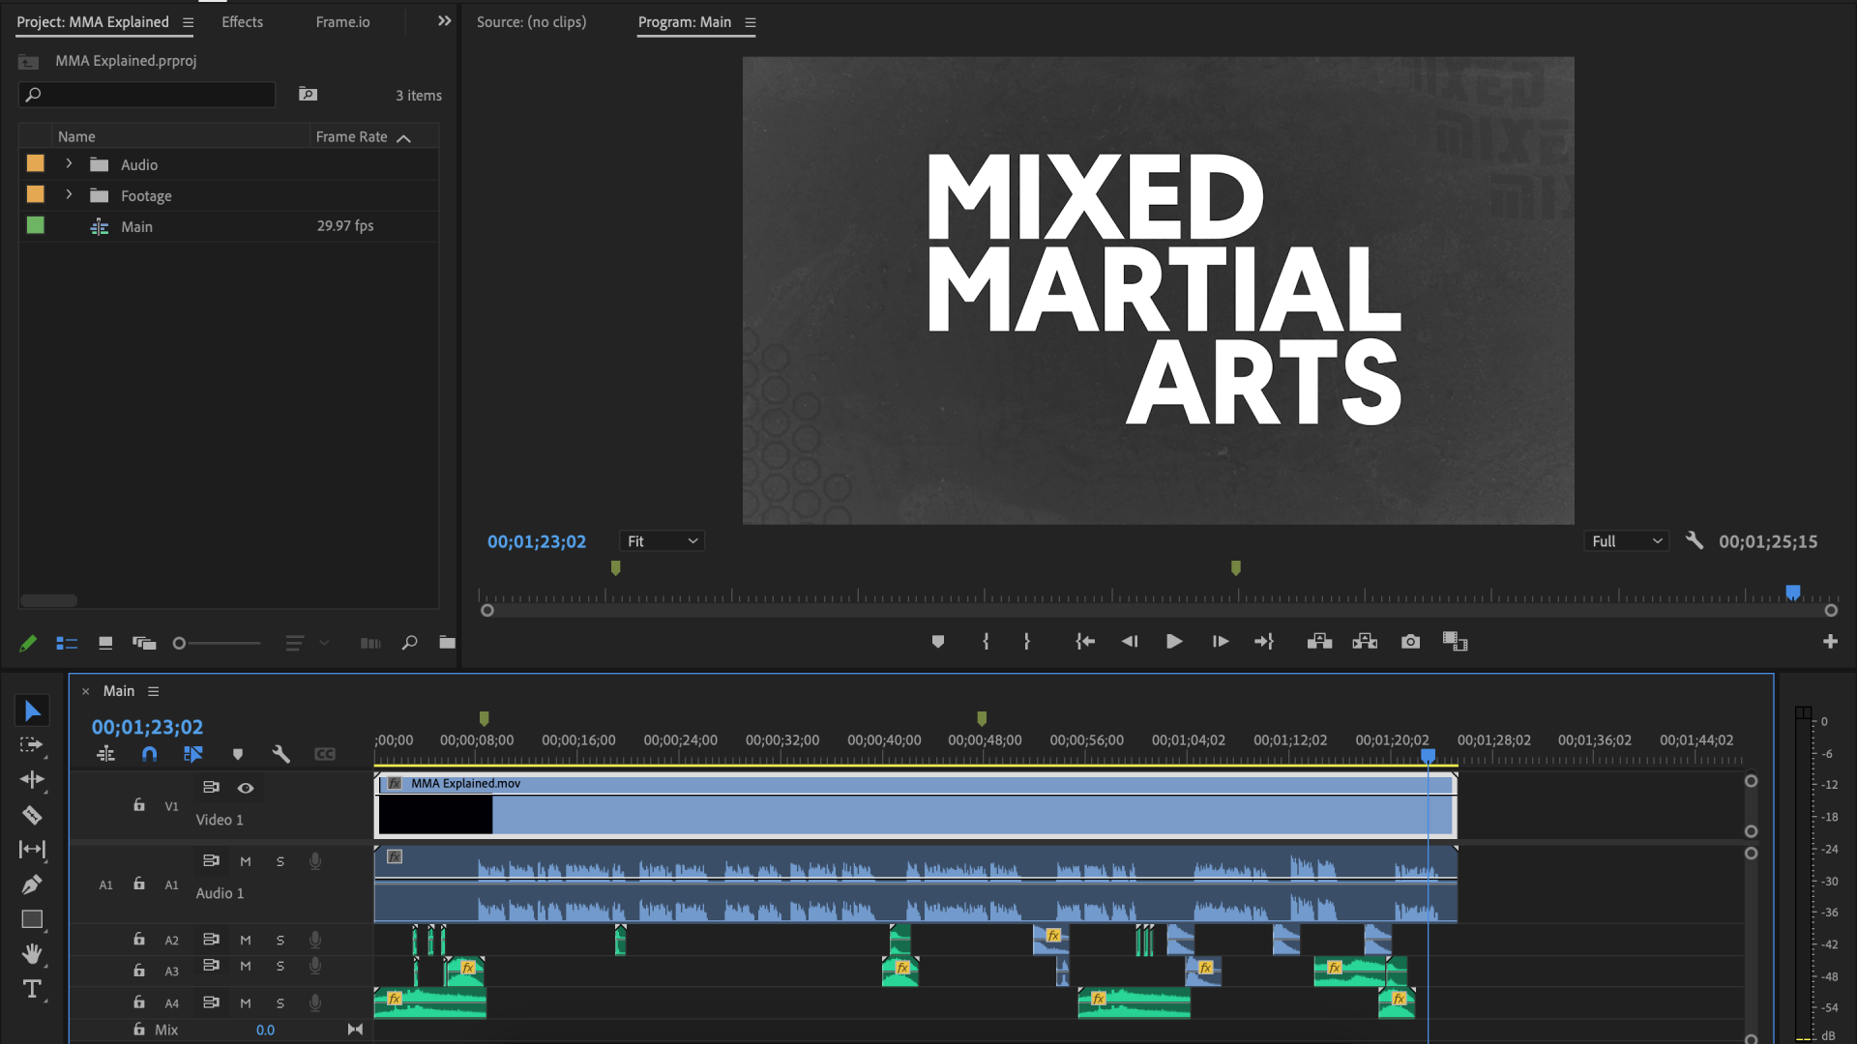The width and height of the screenshot is (1857, 1044).
Task: Select the Pen tool
Action: (x=32, y=884)
